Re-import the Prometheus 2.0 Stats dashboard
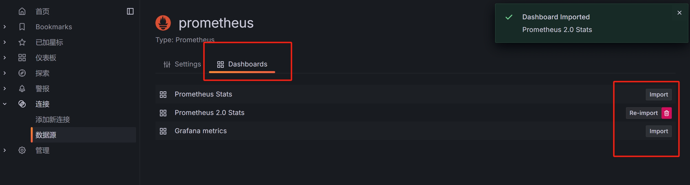 tap(644, 113)
